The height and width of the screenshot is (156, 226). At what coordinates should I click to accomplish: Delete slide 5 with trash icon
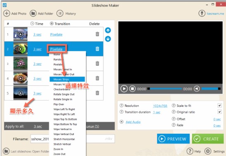point(98,93)
